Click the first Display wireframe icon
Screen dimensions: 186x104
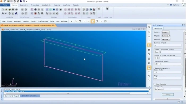click(x=47, y=10)
